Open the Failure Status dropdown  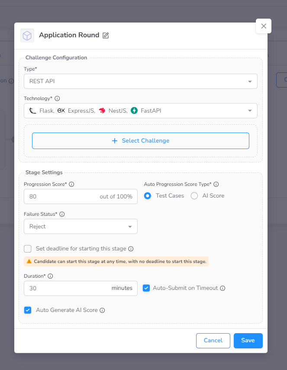coord(81,226)
